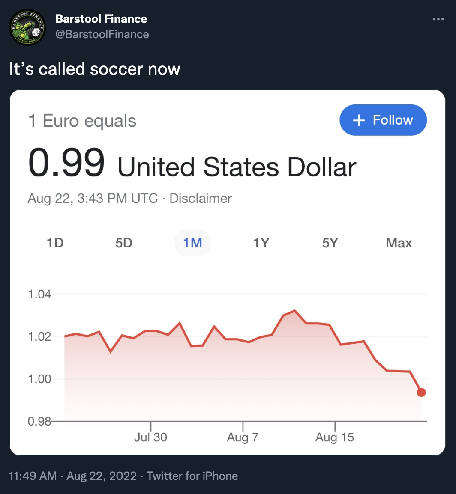
Task: Open the Disclaimer details
Action: coord(200,198)
